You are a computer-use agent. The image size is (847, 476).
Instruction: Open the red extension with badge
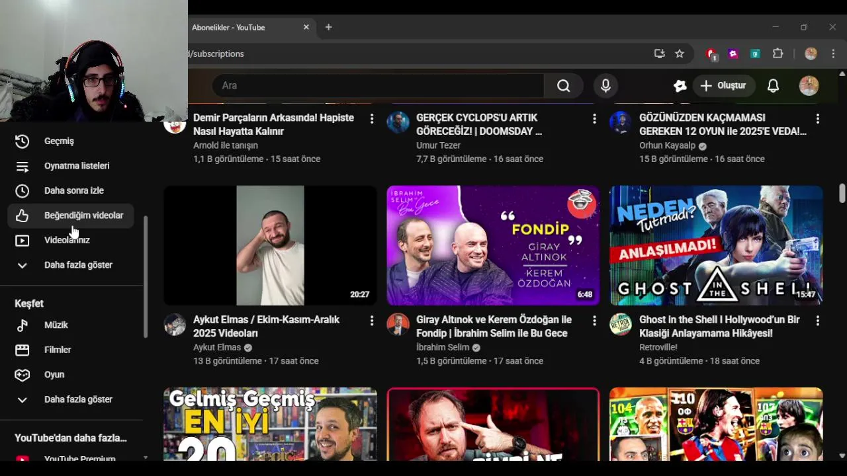pyautogui.click(x=711, y=54)
